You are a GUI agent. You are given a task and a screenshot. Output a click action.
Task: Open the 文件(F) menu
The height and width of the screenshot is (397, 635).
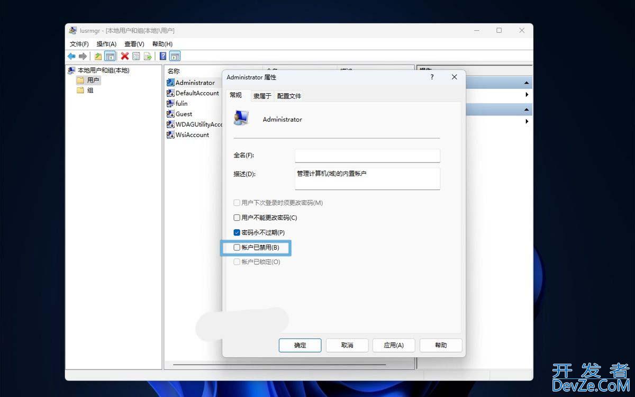pyautogui.click(x=79, y=44)
